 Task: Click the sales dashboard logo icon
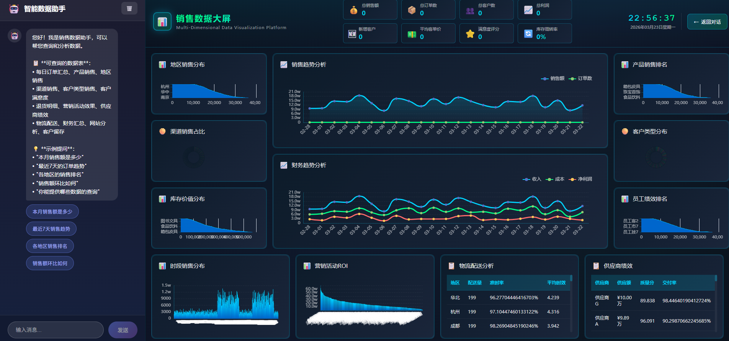click(x=162, y=21)
